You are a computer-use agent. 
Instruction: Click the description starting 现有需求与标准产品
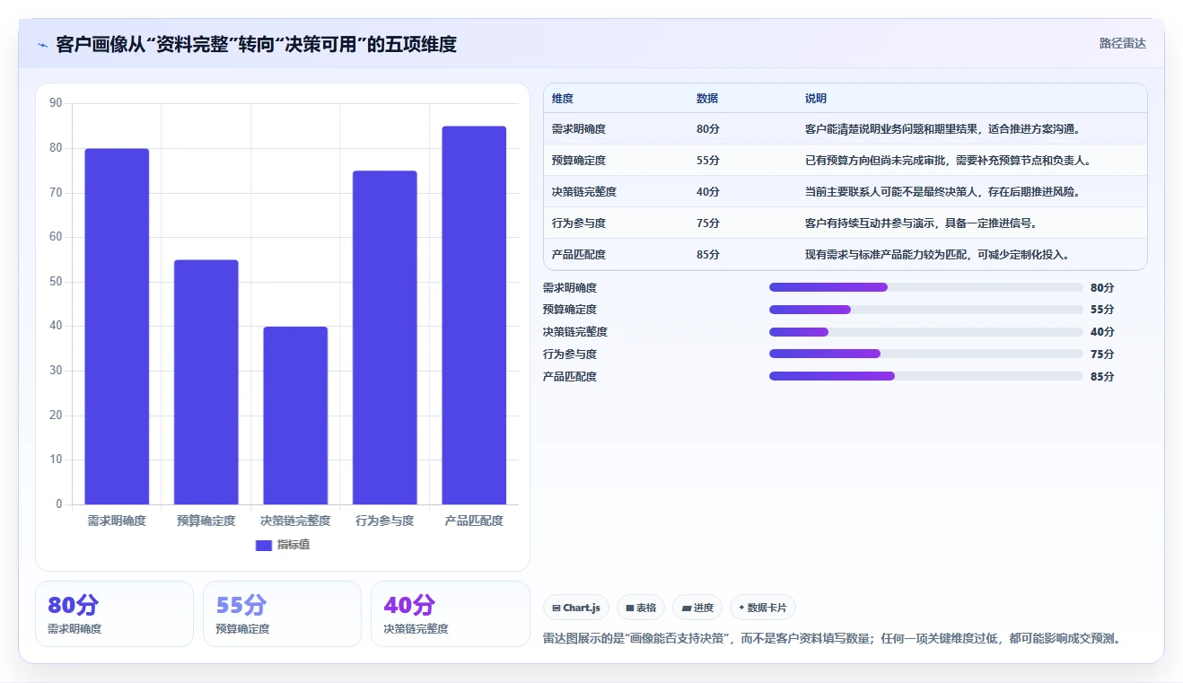[937, 255]
